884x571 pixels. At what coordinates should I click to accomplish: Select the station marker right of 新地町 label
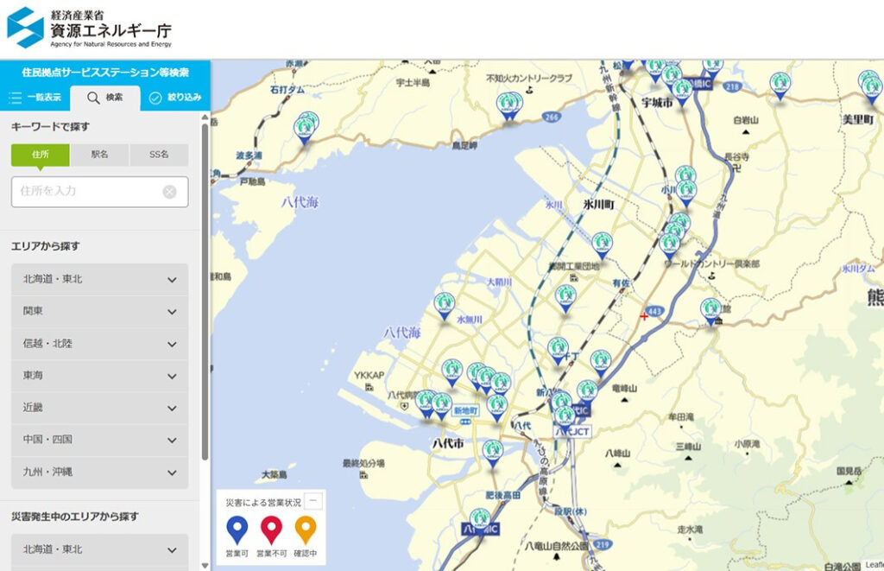(x=496, y=408)
